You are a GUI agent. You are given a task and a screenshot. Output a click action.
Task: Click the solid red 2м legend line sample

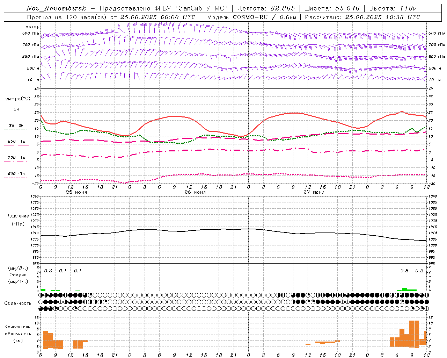point(16,113)
